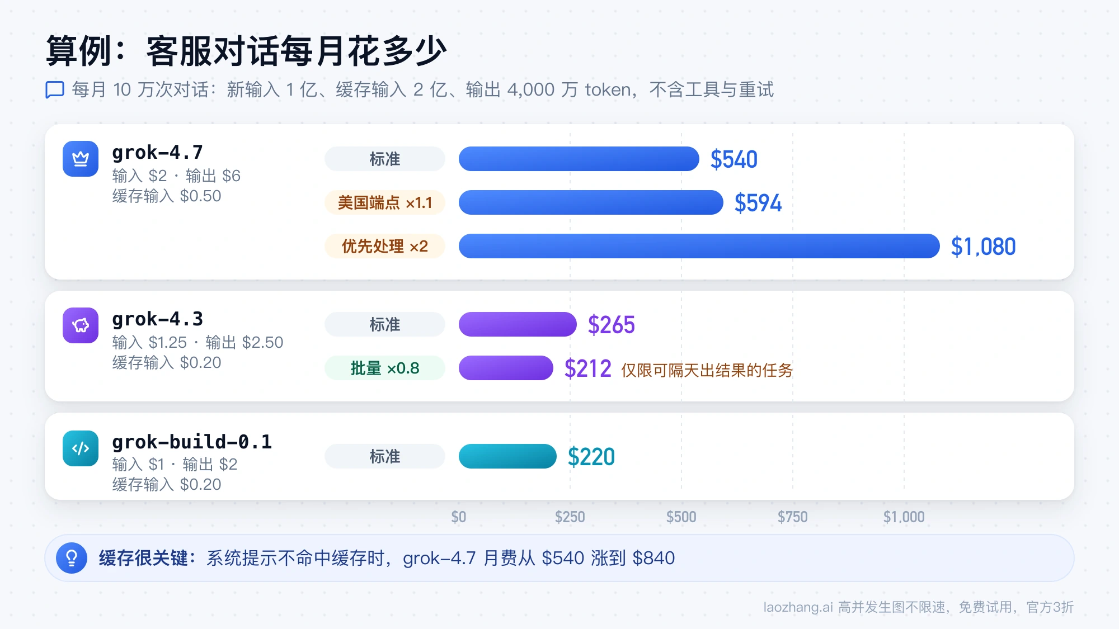Click the $220 value label

pyautogui.click(x=591, y=457)
